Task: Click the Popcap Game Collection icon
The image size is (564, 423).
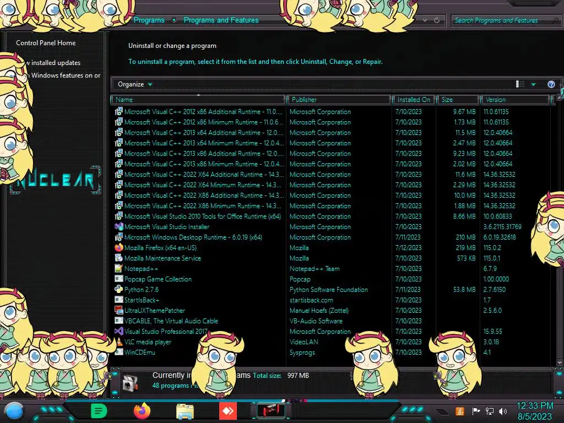Action: tap(119, 279)
